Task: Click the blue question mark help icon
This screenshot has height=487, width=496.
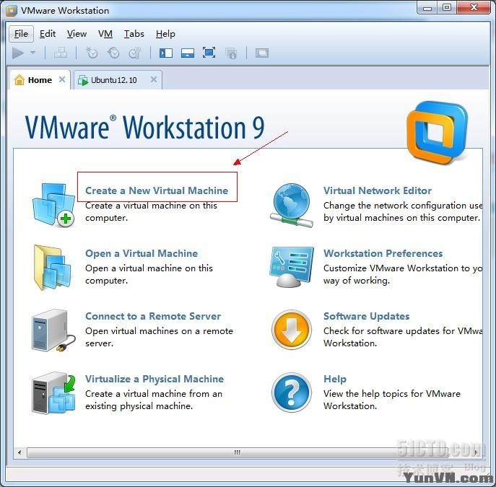Action: coord(292,392)
